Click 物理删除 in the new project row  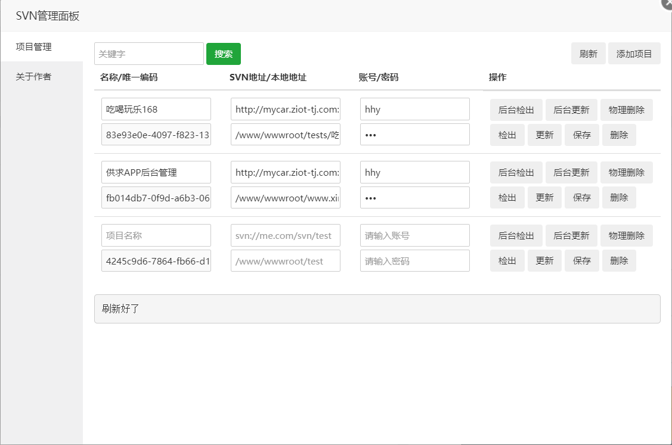click(626, 235)
